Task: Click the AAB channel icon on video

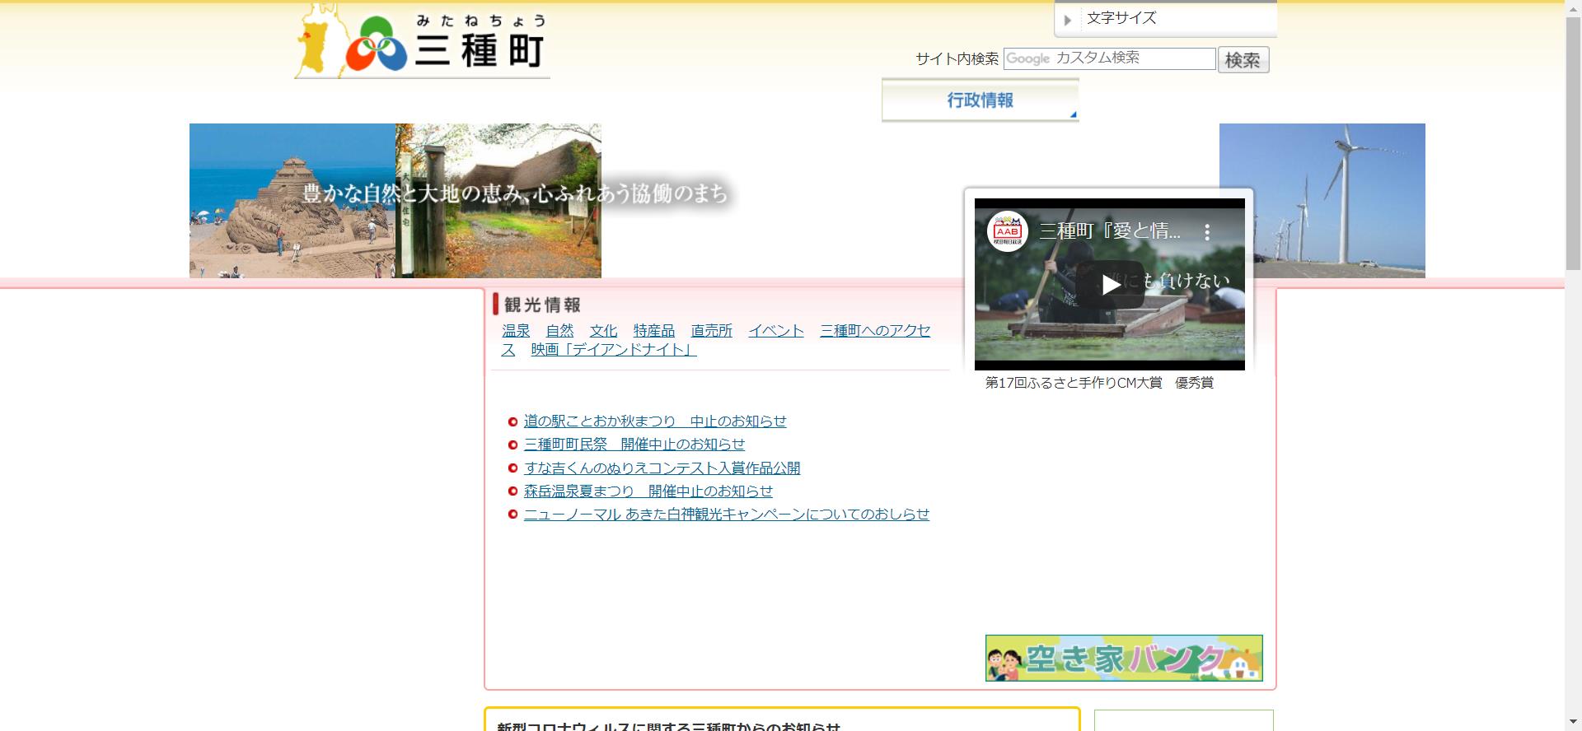Action: [x=1007, y=231]
